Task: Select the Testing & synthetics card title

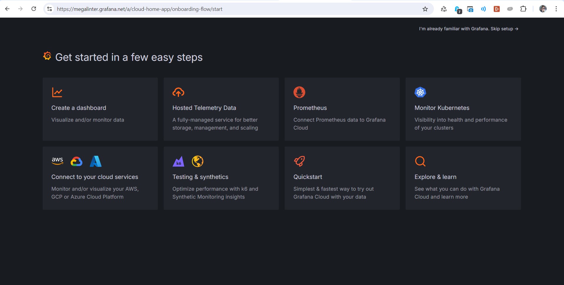Action: (200, 177)
